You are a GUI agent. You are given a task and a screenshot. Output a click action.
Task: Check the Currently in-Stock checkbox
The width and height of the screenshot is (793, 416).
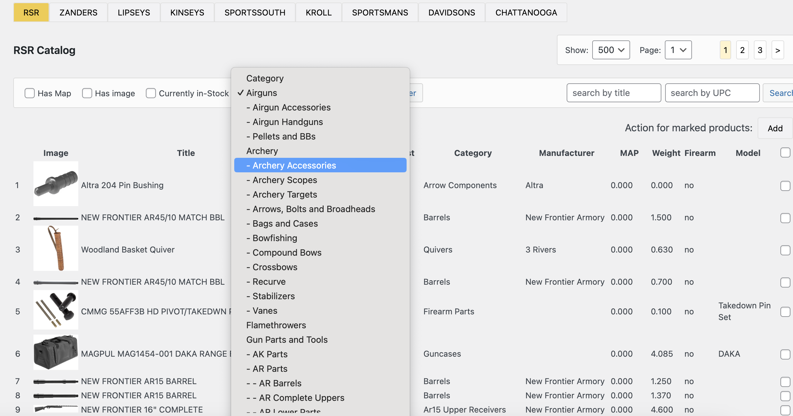tap(151, 93)
